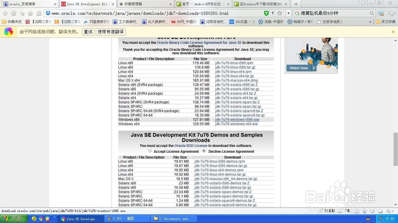The image size is (398, 223).
Task: Click the scrollbar up arrow
Action: click(x=395, y=40)
